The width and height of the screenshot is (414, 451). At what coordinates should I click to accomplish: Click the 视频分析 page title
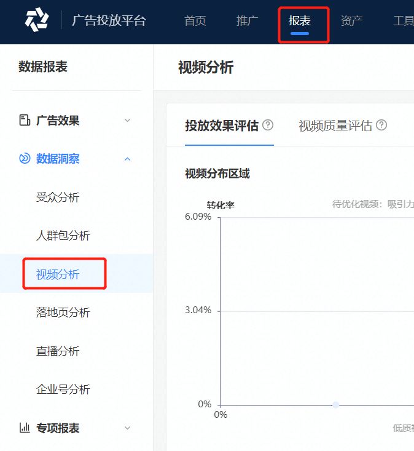click(x=206, y=67)
